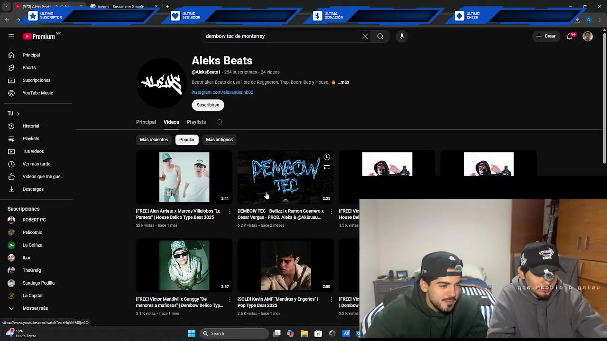Select the Más recientes filter chip
Screen dimensions: 607x341
(154, 140)
